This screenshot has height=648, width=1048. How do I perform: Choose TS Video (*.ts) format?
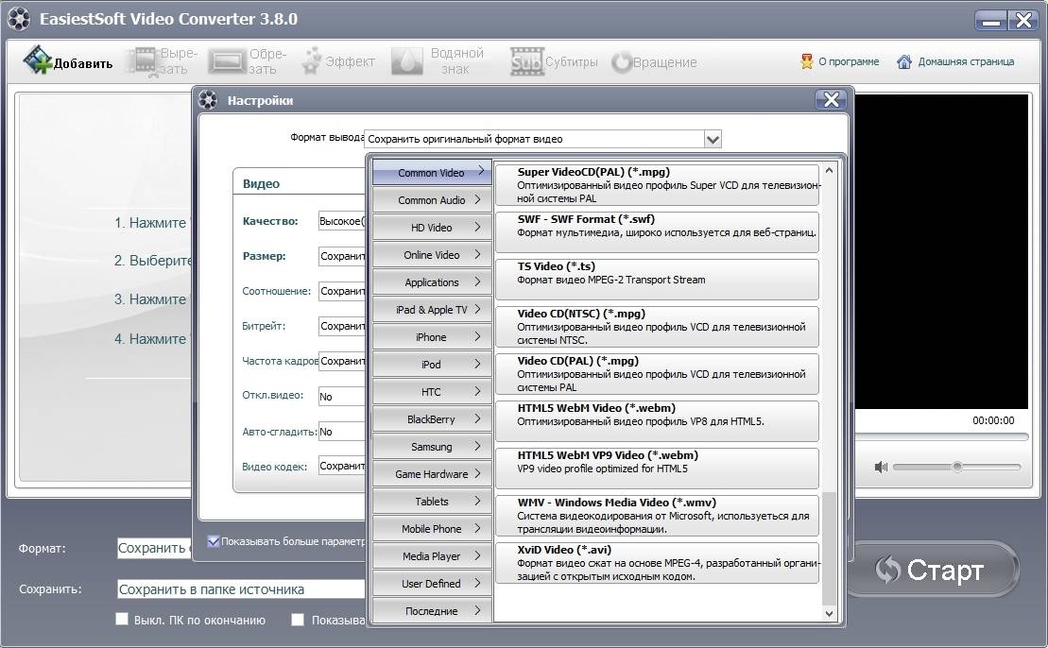tap(657, 280)
